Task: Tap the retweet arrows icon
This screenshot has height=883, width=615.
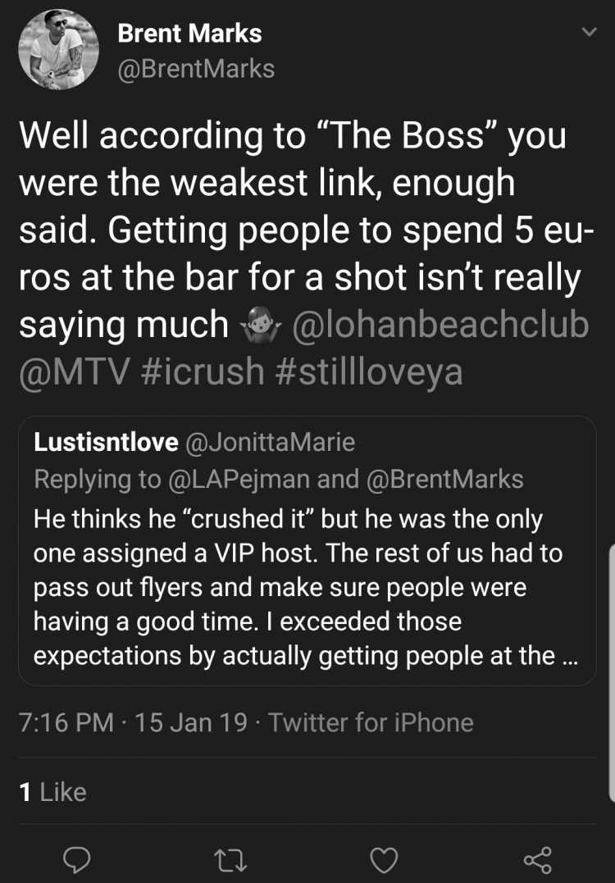Action: (x=231, y=861)
